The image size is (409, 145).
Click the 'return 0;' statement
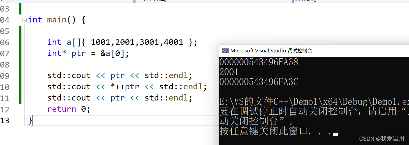click(69, 109)
